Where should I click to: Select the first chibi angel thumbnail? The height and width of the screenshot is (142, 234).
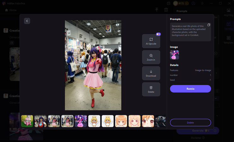click(94, 121)
